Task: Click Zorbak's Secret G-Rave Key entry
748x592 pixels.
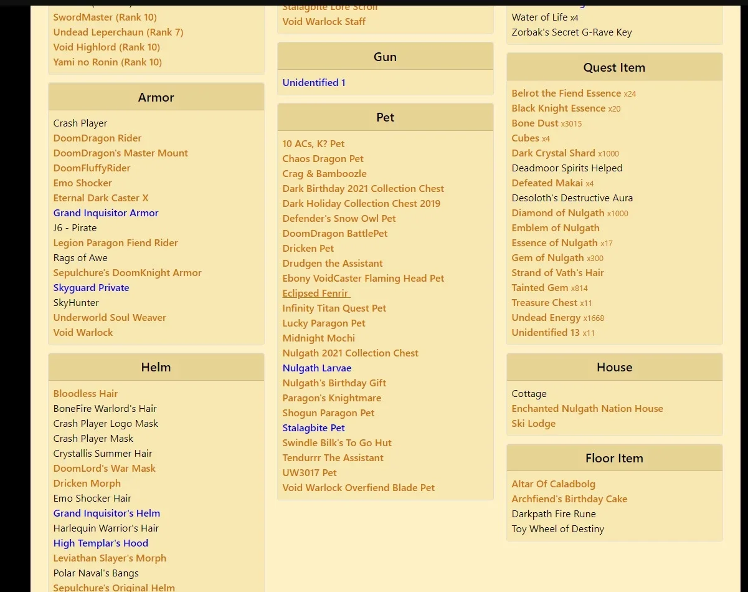Action: [x=572, y=32]
